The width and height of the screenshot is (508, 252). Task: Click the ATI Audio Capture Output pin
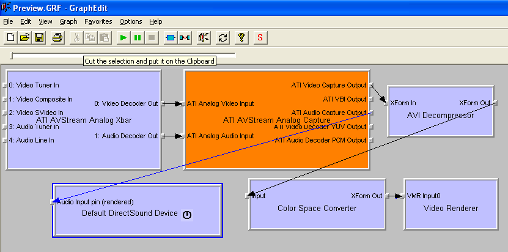click(371, 113)
